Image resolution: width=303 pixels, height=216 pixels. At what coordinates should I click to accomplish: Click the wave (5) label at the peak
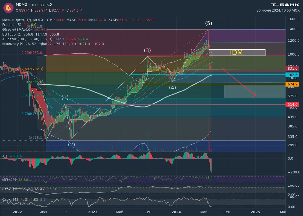point(208,23)
